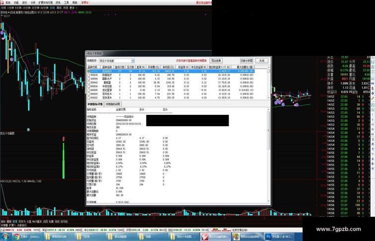This screenshot has height=241, width=375.
Task: Open the 优化十字选股 folder in taskbar
Action: 184,237
